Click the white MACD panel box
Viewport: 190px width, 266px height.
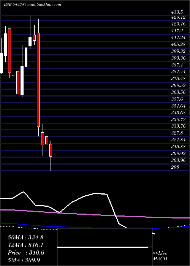pyautogui.click(x=104, y=247)
